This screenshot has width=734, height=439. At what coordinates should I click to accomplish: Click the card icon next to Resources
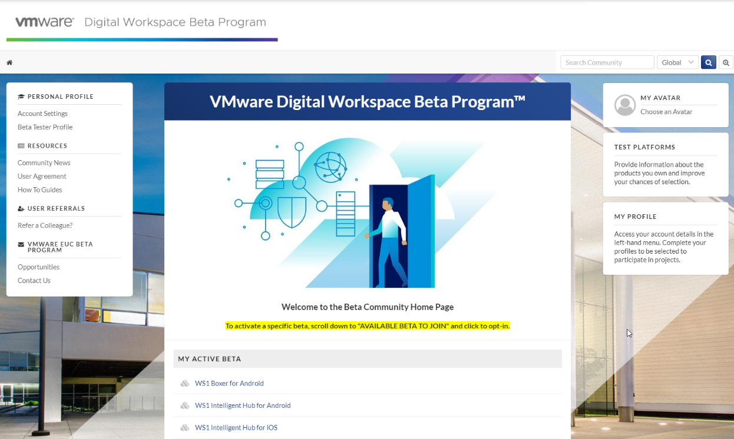point(21,145)
